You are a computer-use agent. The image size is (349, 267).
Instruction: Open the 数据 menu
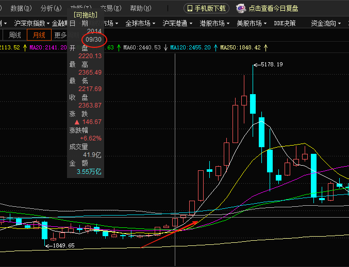pyautogui.click(x=21, y=8)
